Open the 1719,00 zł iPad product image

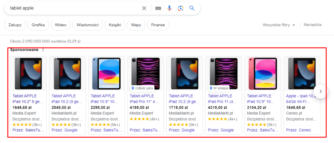pos(185,74)
